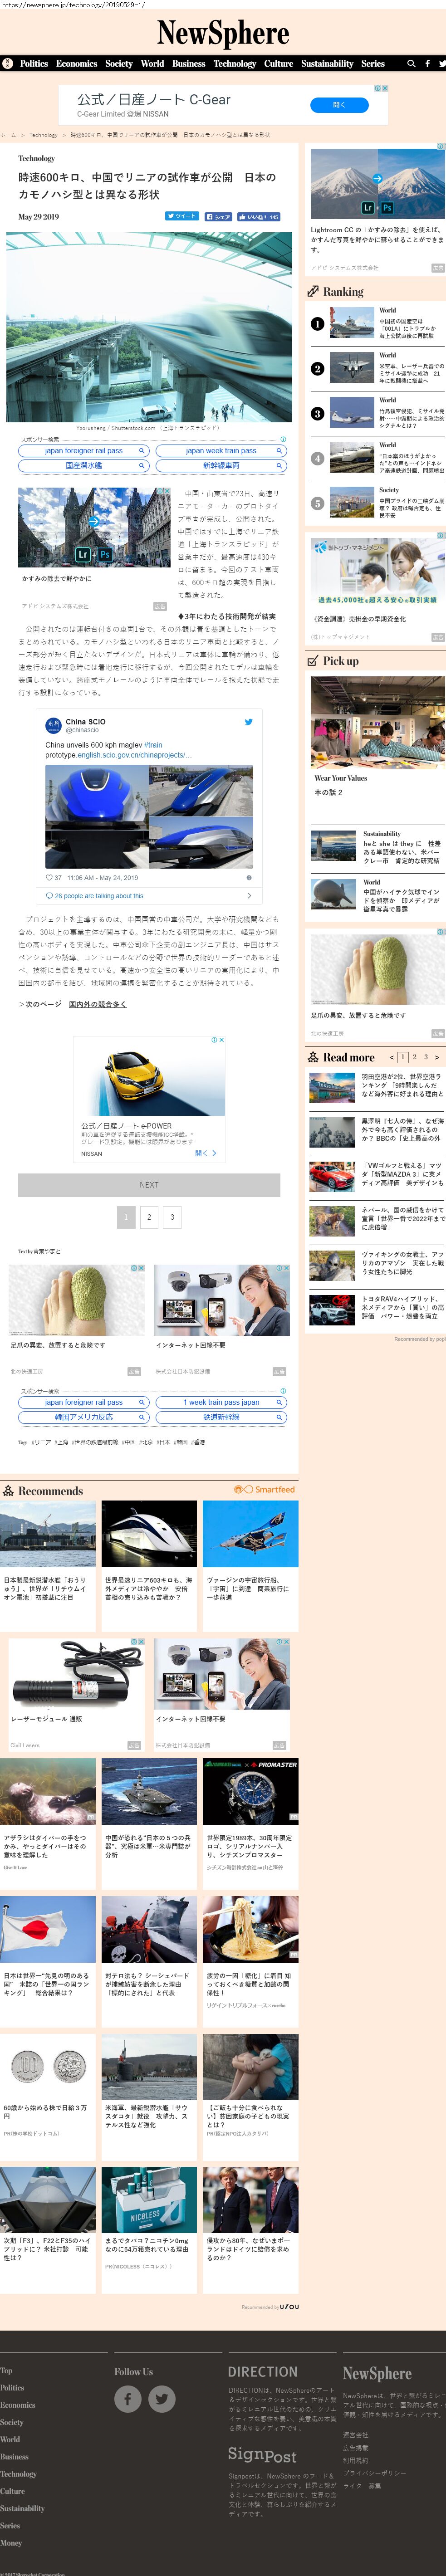This screenshot has height=2576, width=446.
Task: Open the Technology menu item in the nav bar
Action: [x=234, y=63]
